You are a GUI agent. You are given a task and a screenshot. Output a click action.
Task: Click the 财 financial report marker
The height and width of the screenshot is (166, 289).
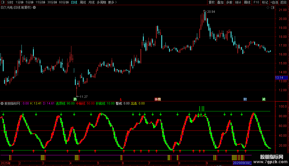pos(245,99)
